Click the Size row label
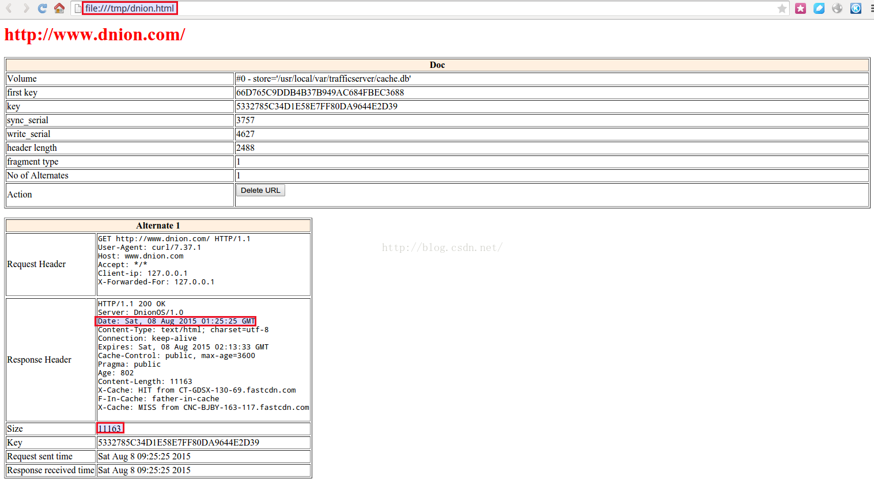874x483 pixels. point(15,429)
